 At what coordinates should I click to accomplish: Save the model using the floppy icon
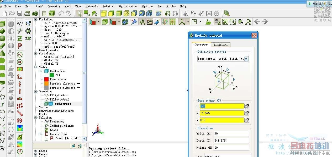(x=19, y=13)
